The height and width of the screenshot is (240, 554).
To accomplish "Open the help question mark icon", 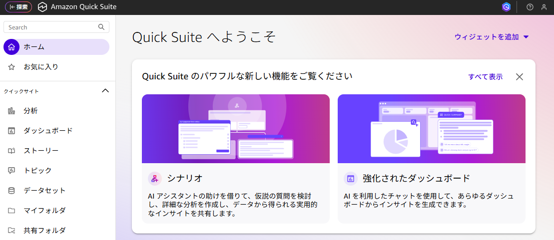I will click(x=530, y=7).
